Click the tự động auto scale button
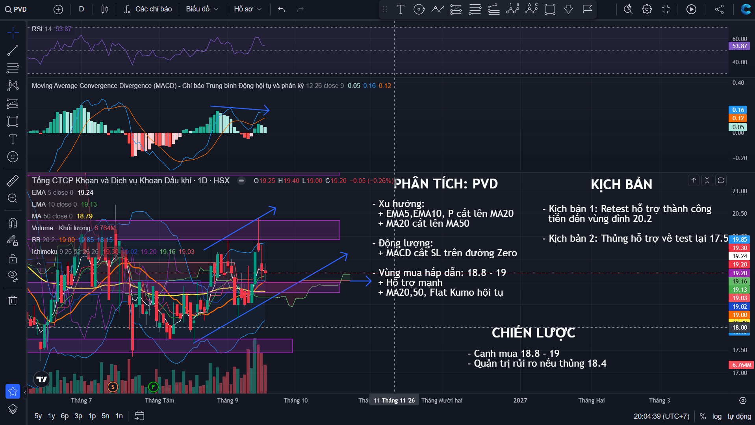This screenshot has width=755, height=425. coord(739,416)
